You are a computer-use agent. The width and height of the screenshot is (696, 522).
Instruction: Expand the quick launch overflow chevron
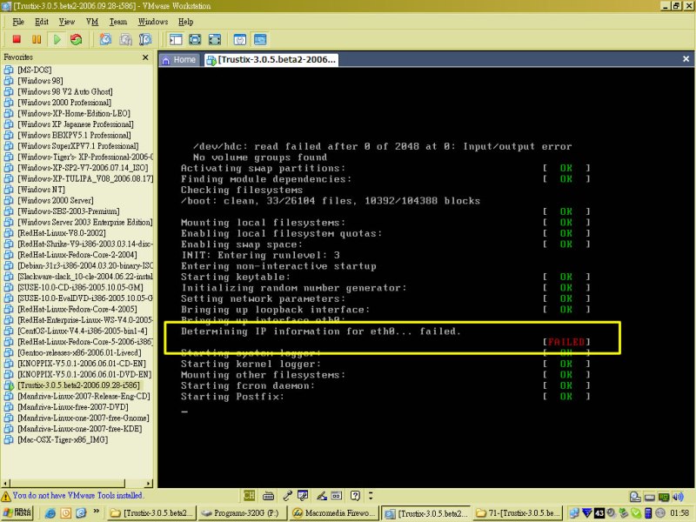pos(96,512)
